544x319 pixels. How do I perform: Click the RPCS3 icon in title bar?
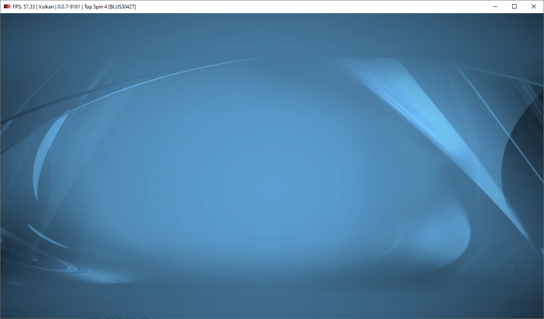[7, 6]
